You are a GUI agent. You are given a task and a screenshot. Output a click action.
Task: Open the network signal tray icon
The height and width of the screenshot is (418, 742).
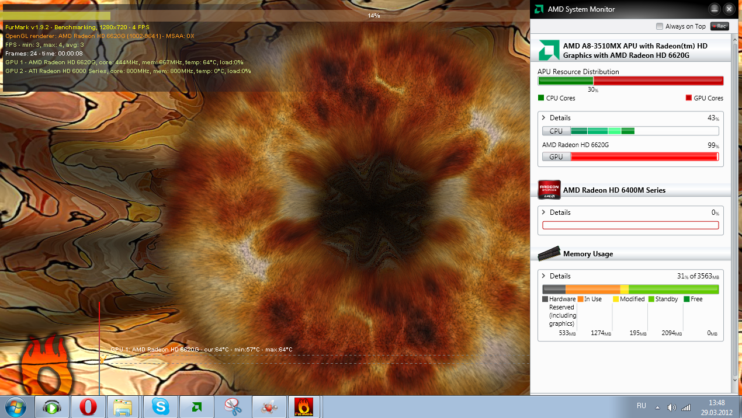tap(686, 407)
